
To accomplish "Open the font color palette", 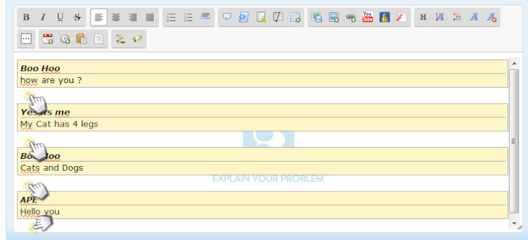I will (457, 17).
